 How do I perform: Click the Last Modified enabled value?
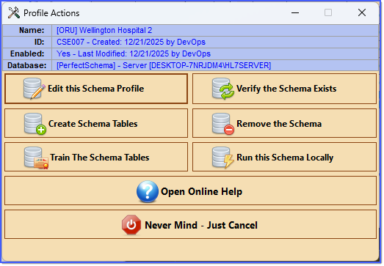134,53
